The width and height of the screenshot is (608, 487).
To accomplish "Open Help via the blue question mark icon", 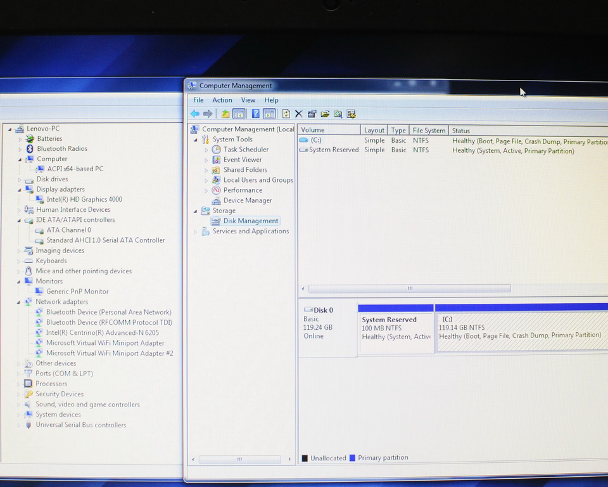I will coord(255,114).
